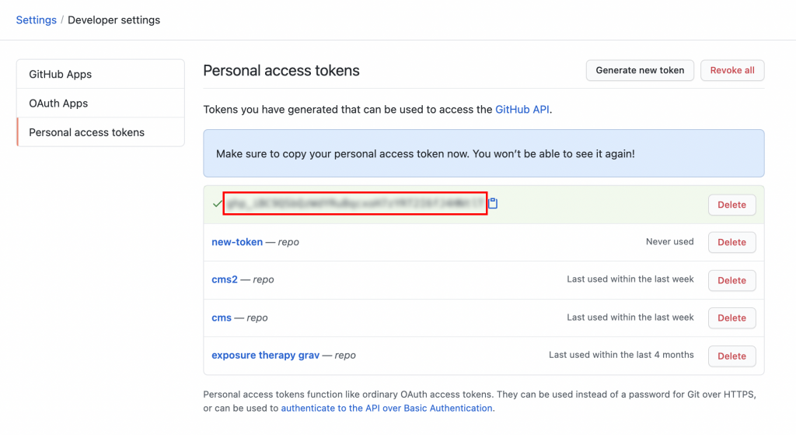796x435 pixels.
Task: Delete the cms2 token
Action: (731, 280)
